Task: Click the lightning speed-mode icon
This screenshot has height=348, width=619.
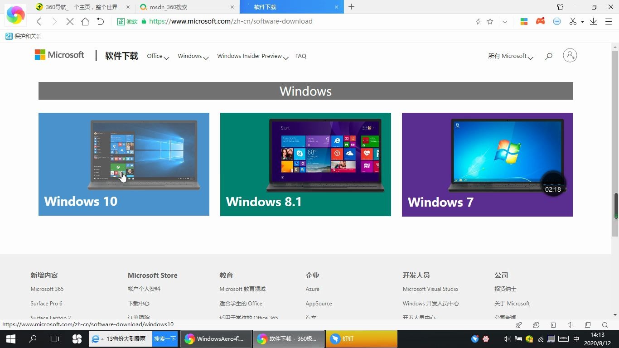Action: click(478, 21)
